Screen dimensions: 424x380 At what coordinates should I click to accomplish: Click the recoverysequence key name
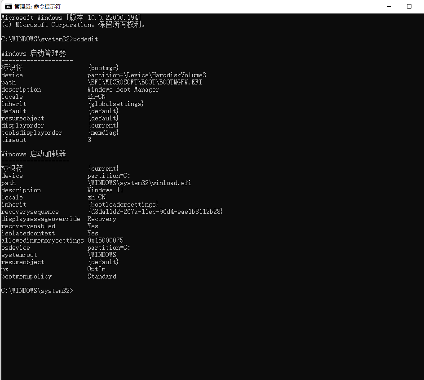point(30,212)
